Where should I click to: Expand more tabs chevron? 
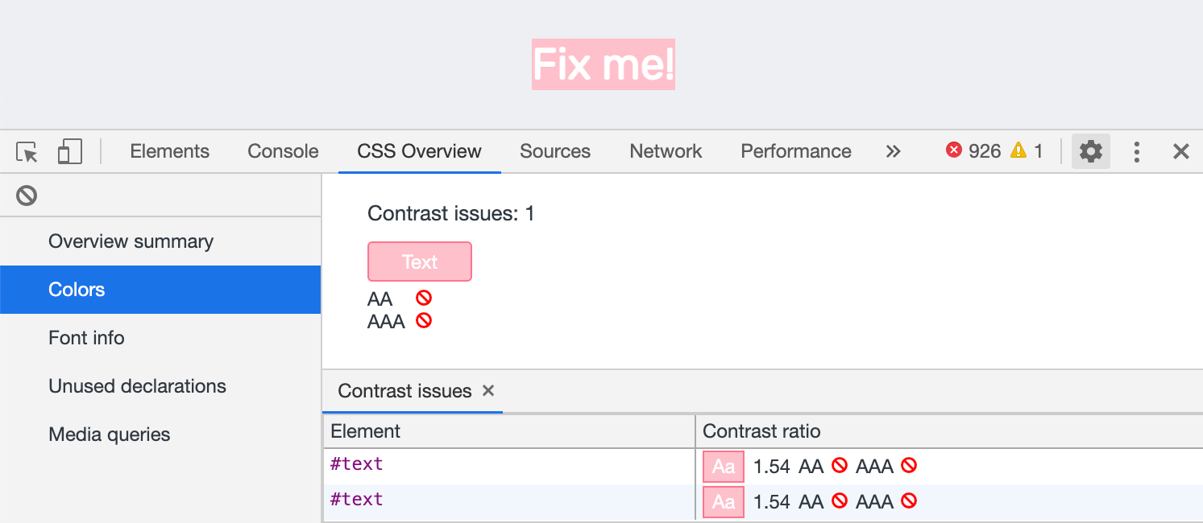893,151
